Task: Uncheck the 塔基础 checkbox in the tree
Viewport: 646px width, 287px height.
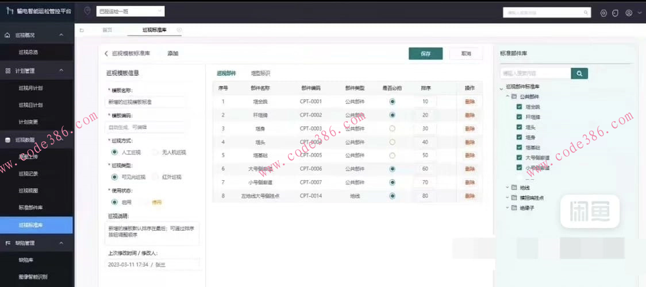Action: point(519,147)
